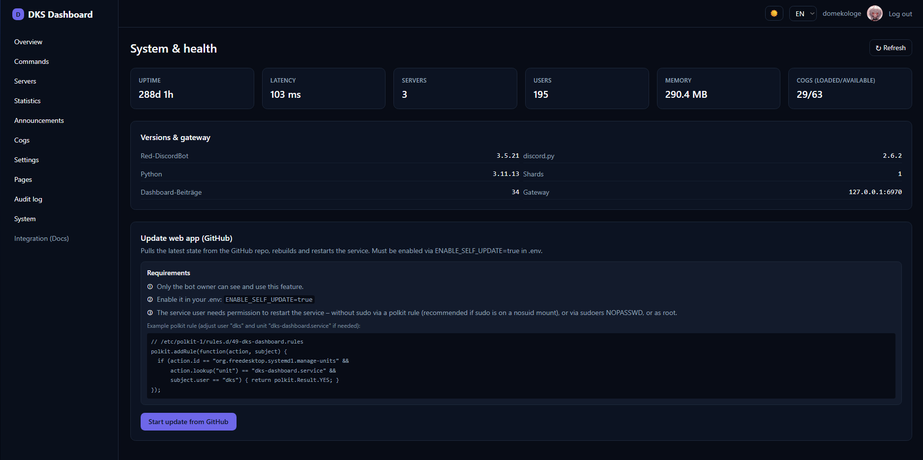Start update from GitHub

[x=188, y=422]
